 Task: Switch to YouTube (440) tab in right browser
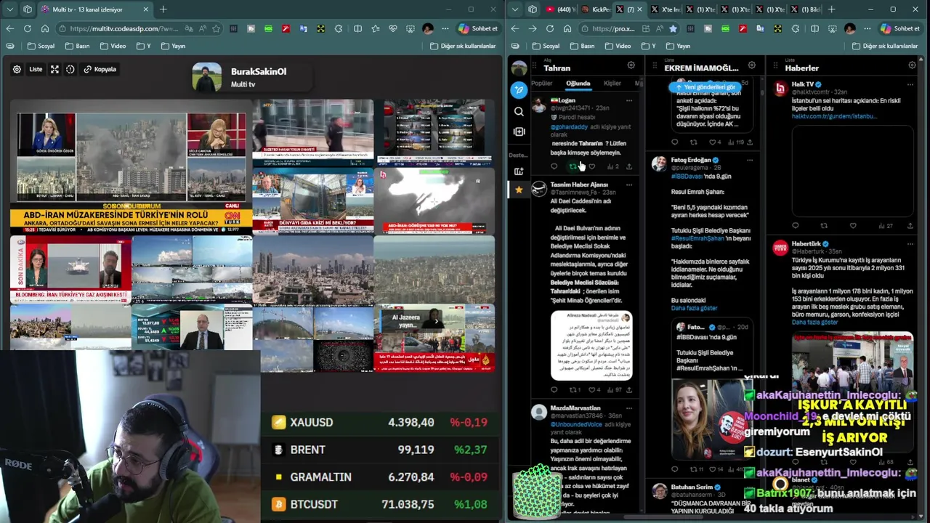[559, 9]
